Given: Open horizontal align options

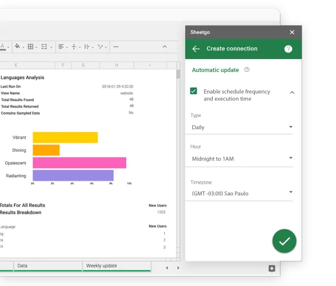Looking at the screenshot, I should tap(61, 47).
